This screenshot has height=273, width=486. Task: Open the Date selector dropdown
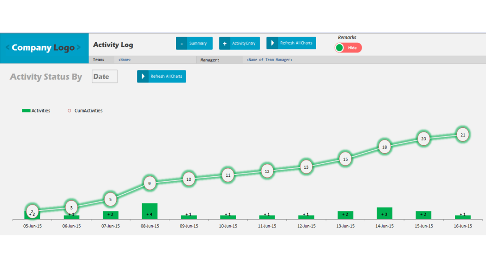[104, 76]
